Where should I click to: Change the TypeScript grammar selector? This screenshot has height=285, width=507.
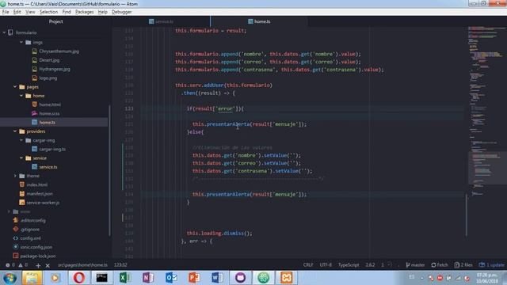click(x=349, y=265)
